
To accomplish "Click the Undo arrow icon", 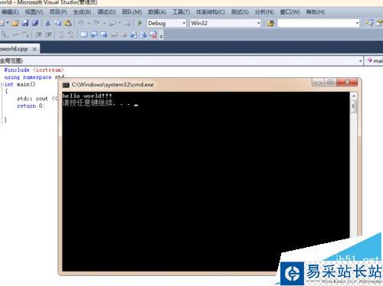I will (80, 23).
